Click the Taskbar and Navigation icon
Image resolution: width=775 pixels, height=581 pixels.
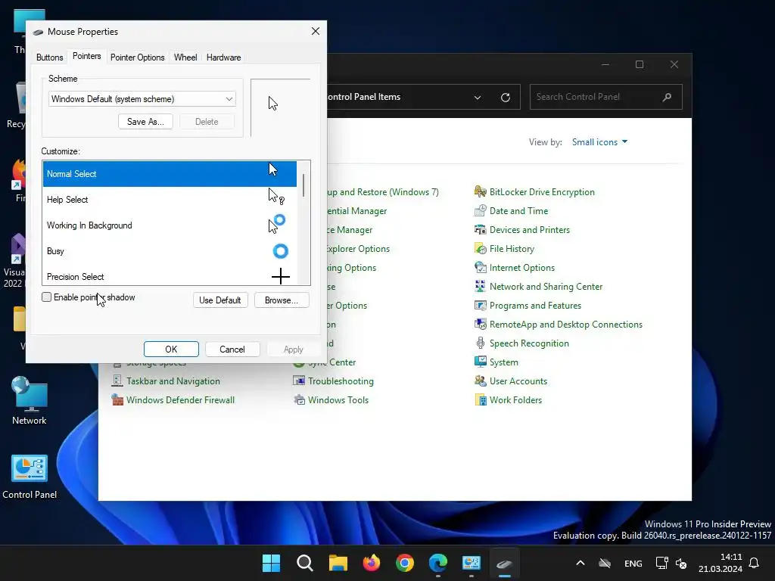click(x=117, y=381)
